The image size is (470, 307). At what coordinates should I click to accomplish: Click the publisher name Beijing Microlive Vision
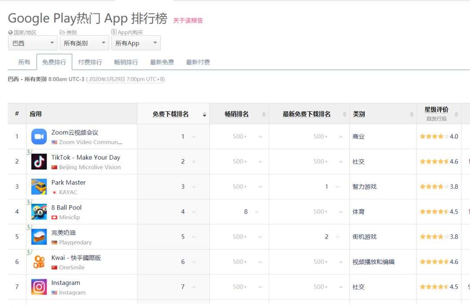coord(90,167)
